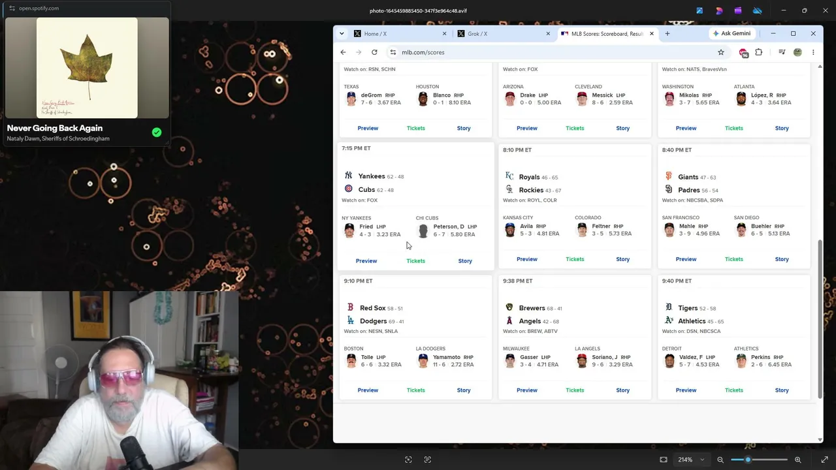Viewport: 836px width, 470px height.
Task: Click pitcher Yamamoto's headshot
Action: [423, 361]
